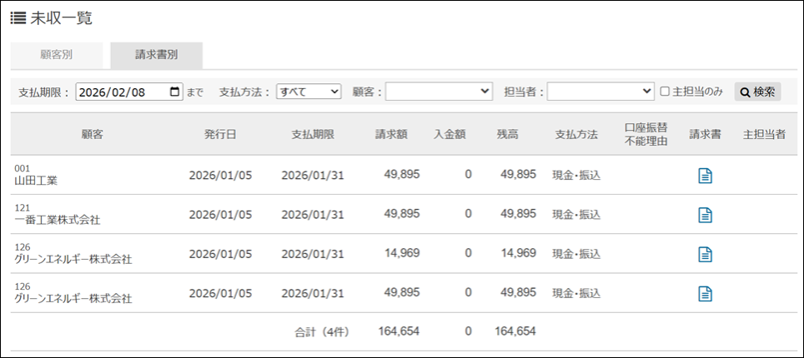Click the 請求額 column header
Screen dimensions: 804x358
click(390, 134)
